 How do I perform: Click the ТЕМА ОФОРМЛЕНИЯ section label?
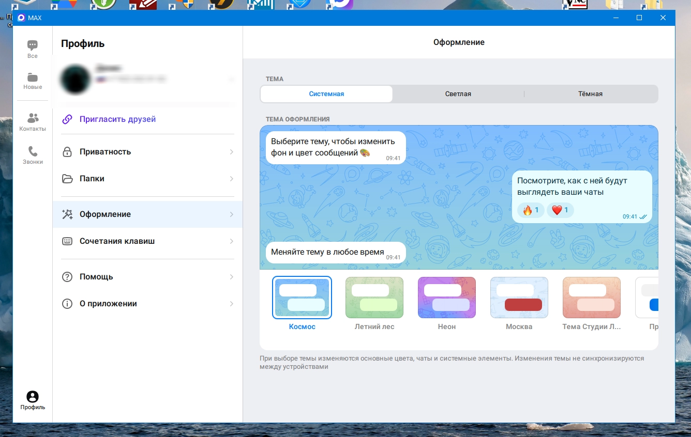(x=298, y=119)
